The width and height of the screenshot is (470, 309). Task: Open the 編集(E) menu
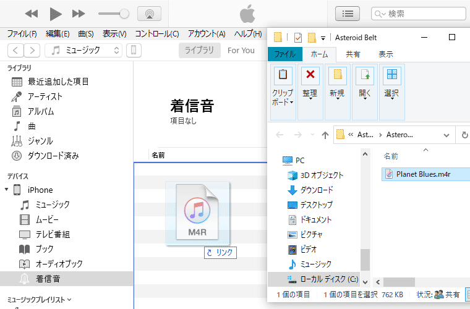pos(58,34)
